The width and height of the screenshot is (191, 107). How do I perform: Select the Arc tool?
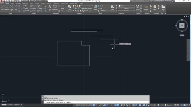(x=16, y=7)
